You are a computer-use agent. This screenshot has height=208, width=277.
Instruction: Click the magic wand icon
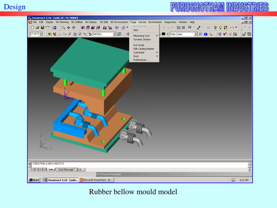point(210,34)
